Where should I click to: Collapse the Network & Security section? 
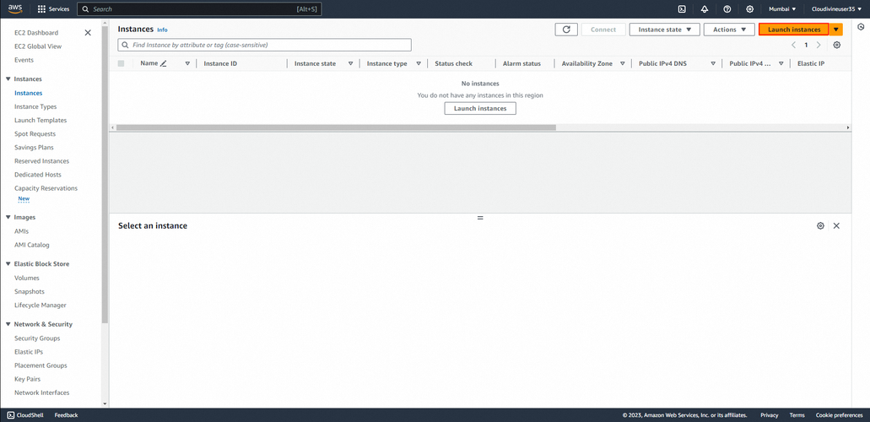(8, 324)
